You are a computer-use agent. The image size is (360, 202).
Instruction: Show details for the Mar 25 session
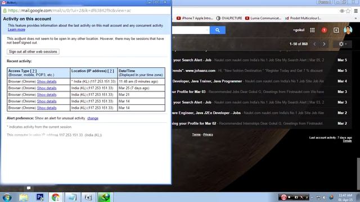(47, 88)
